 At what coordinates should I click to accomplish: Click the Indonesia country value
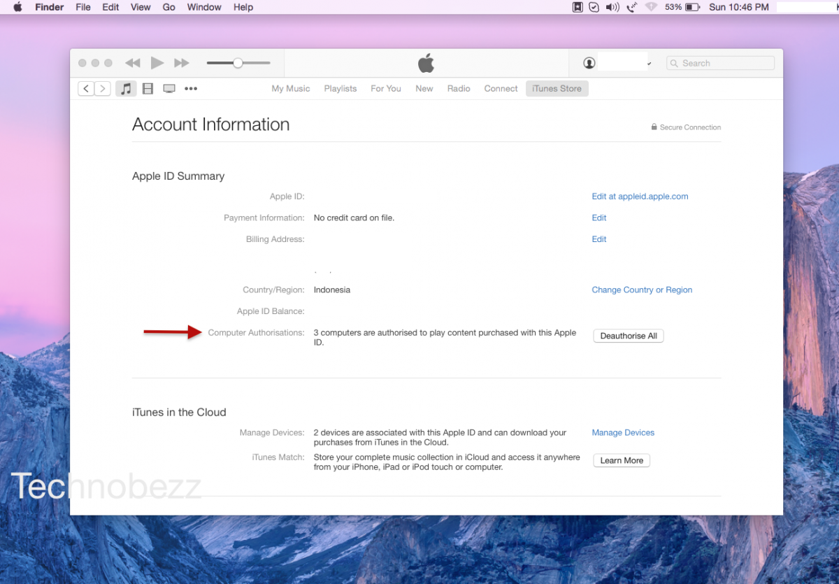click(332, 290)
